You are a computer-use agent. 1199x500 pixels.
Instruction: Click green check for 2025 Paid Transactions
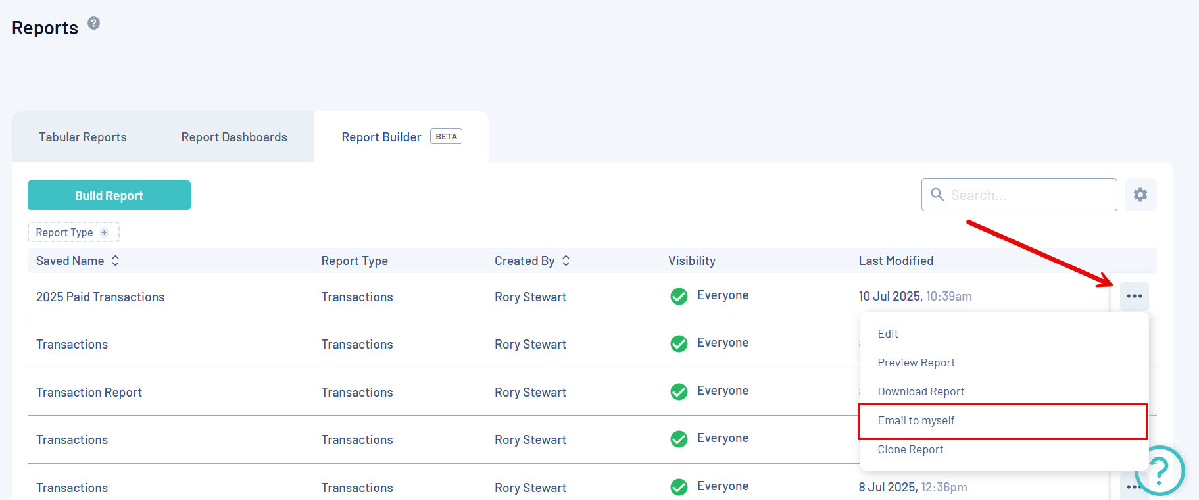679,297
